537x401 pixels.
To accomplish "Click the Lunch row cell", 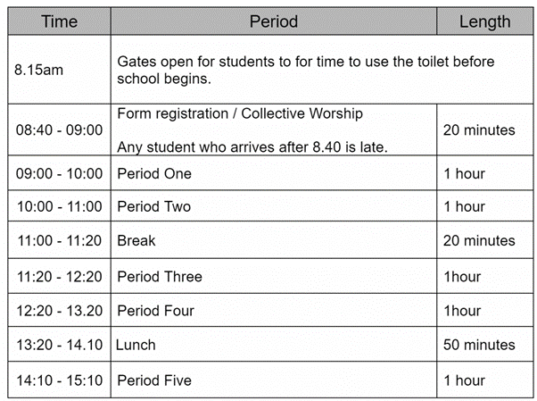I will (136, 345).
